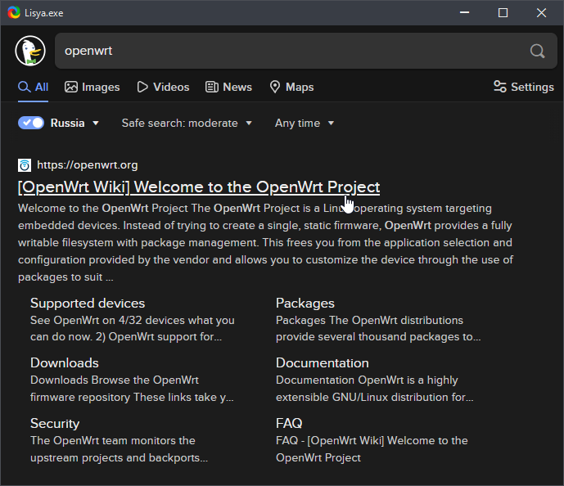The image size is (564, 486).
Task: Click the https://openwrt.org URL
Action: (x=88, y=165)
